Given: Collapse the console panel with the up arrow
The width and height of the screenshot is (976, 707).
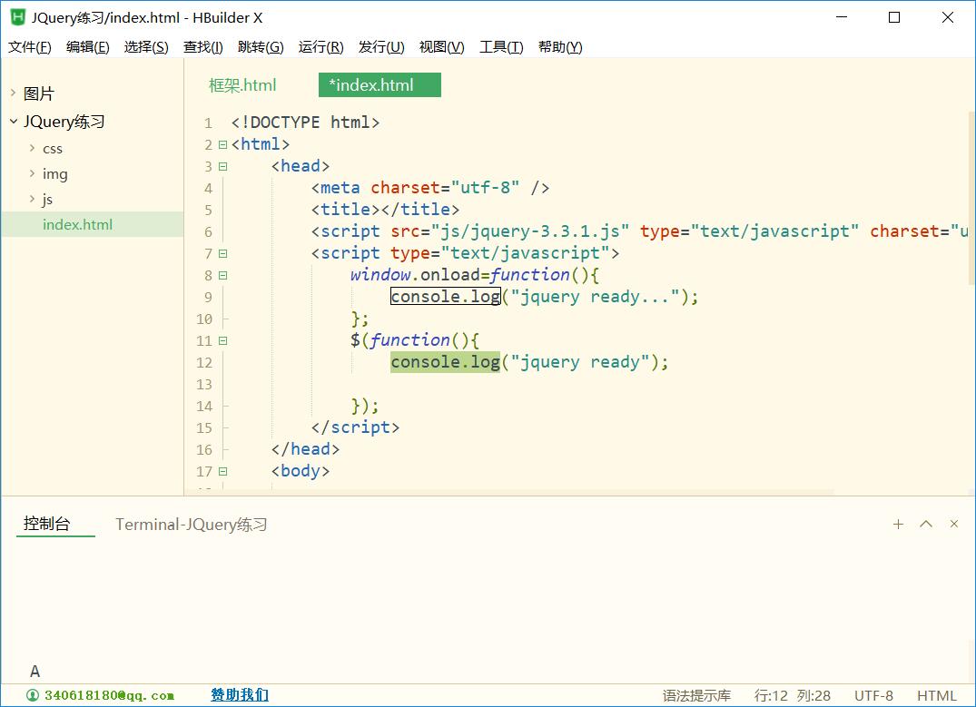Looking at the screenshot, I should point(926,524).
